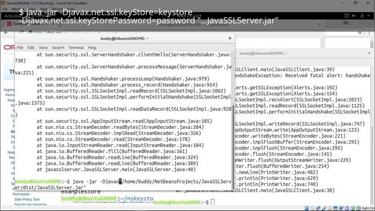Click the AppInputStream.read line in front terminal
Viewport: 375px width, 211px height.
(124, 121)
